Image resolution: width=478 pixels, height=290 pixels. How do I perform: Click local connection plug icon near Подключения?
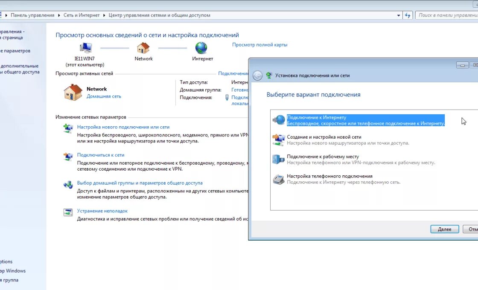[227, 98]
